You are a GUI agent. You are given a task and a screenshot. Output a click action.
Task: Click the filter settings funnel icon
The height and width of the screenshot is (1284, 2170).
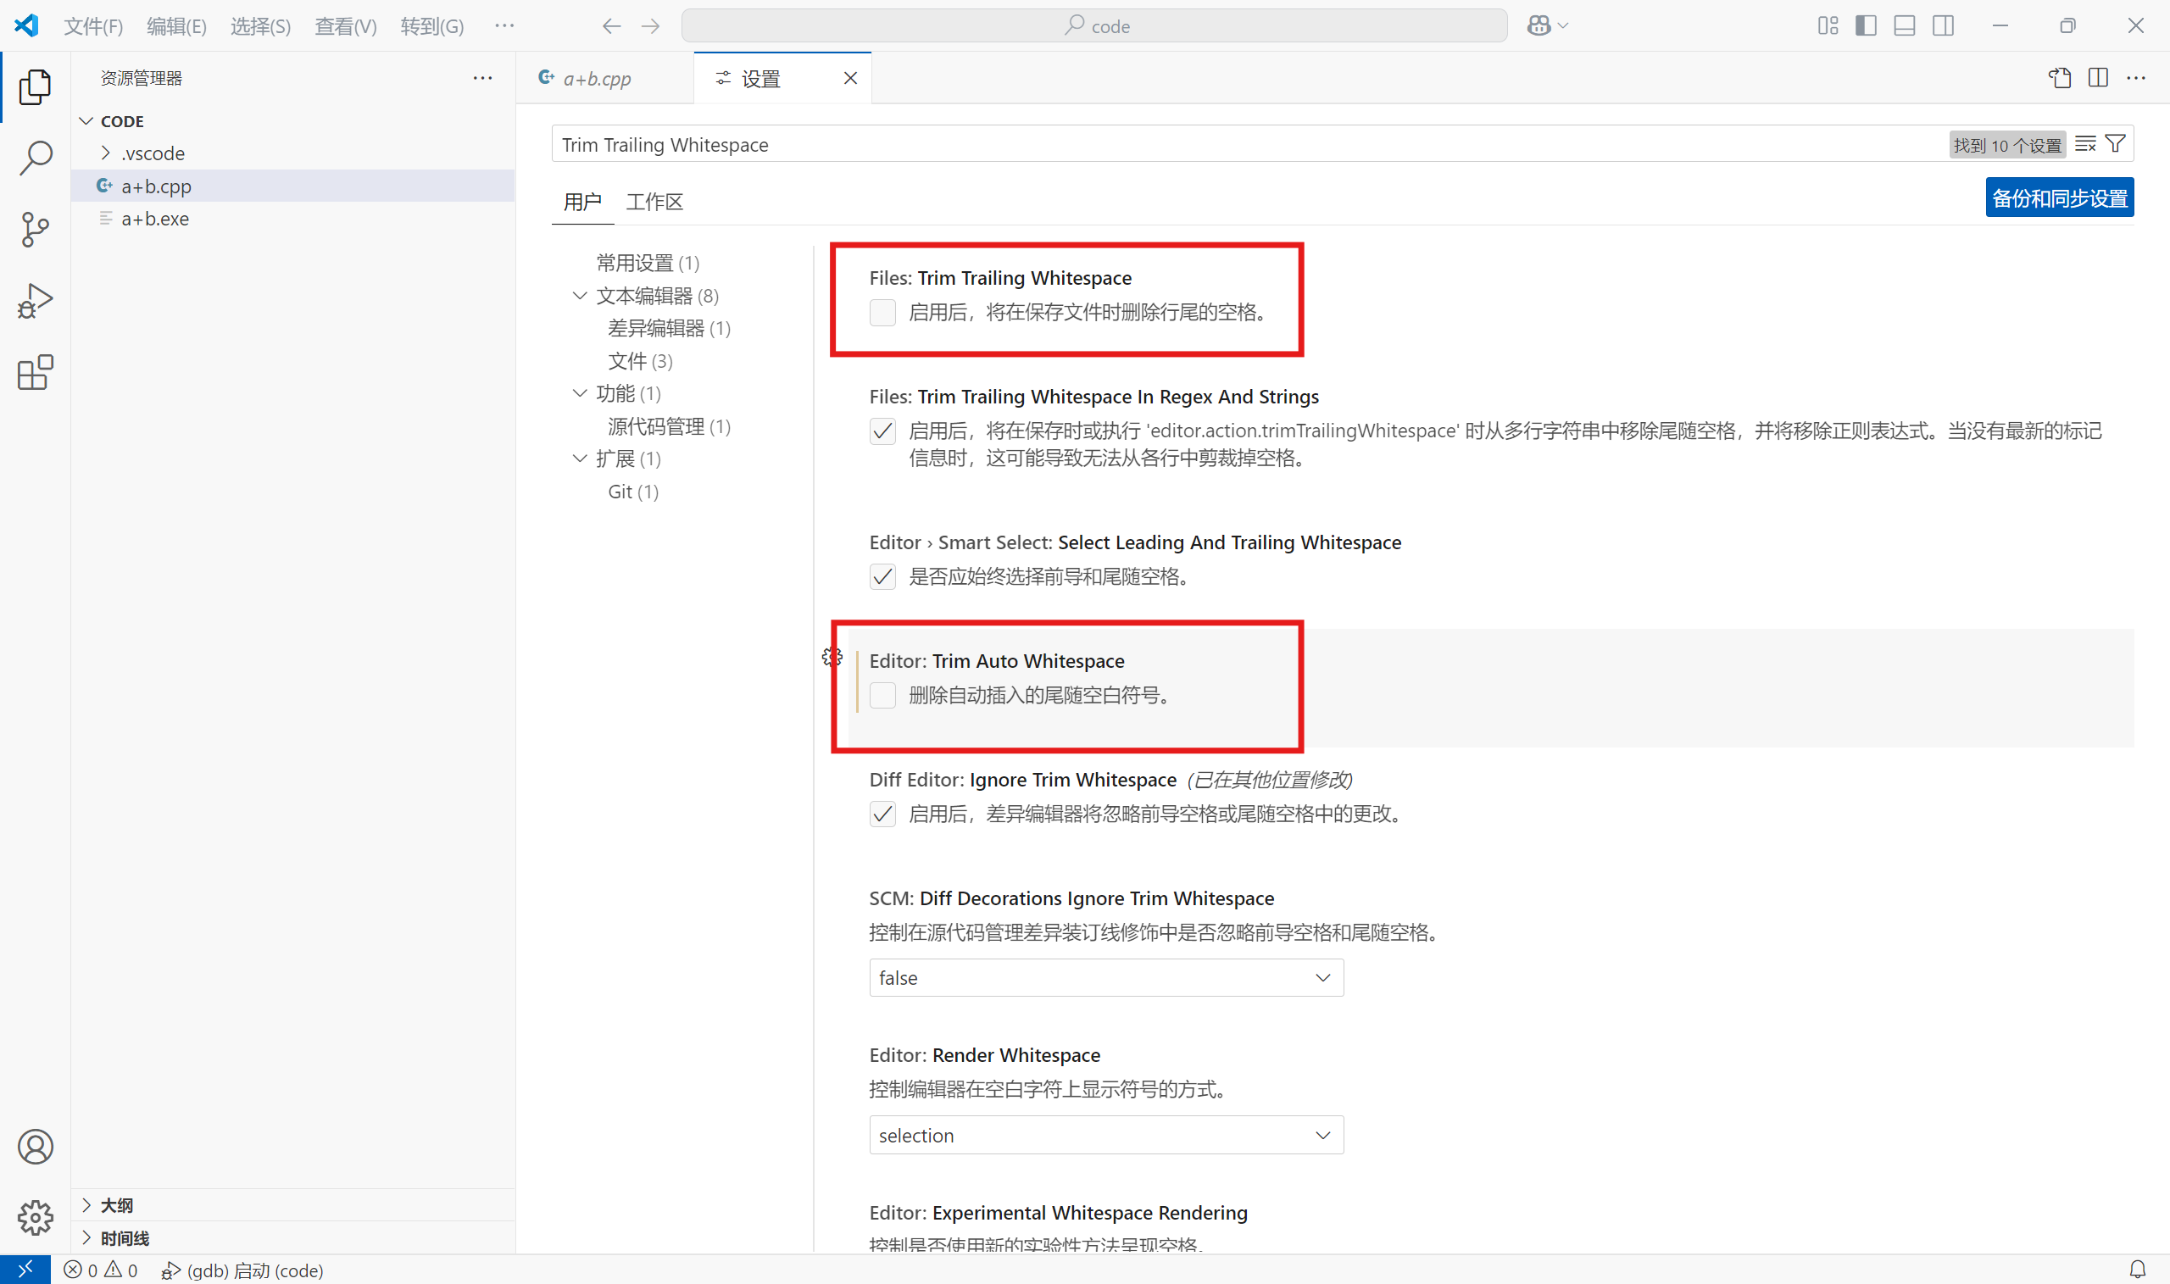point(2116,143)
